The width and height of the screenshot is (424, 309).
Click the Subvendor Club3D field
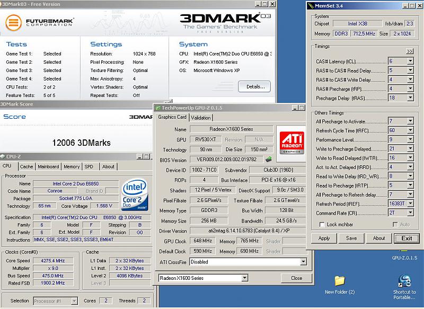(x=278, y=170)
